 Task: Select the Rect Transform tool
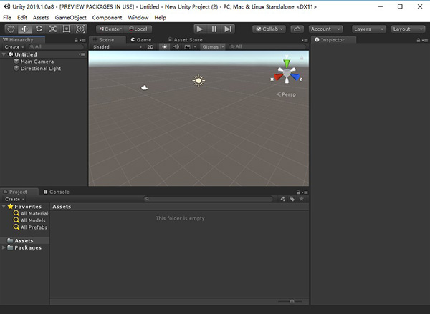coord(66,29)
